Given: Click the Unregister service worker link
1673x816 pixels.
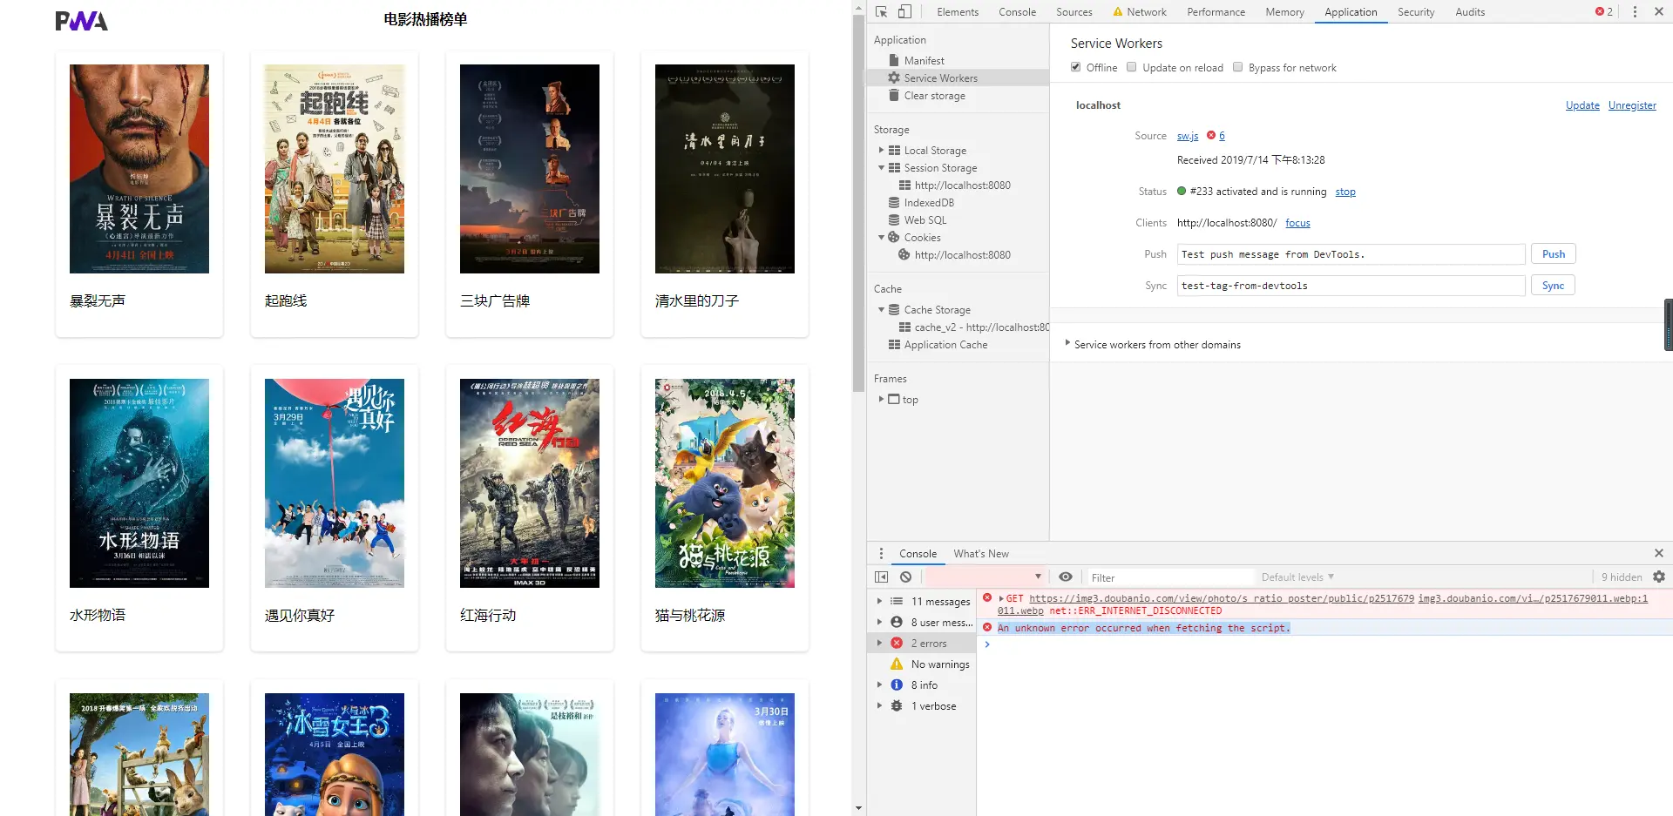Looking at the screenshot, I should point(1632,105).
